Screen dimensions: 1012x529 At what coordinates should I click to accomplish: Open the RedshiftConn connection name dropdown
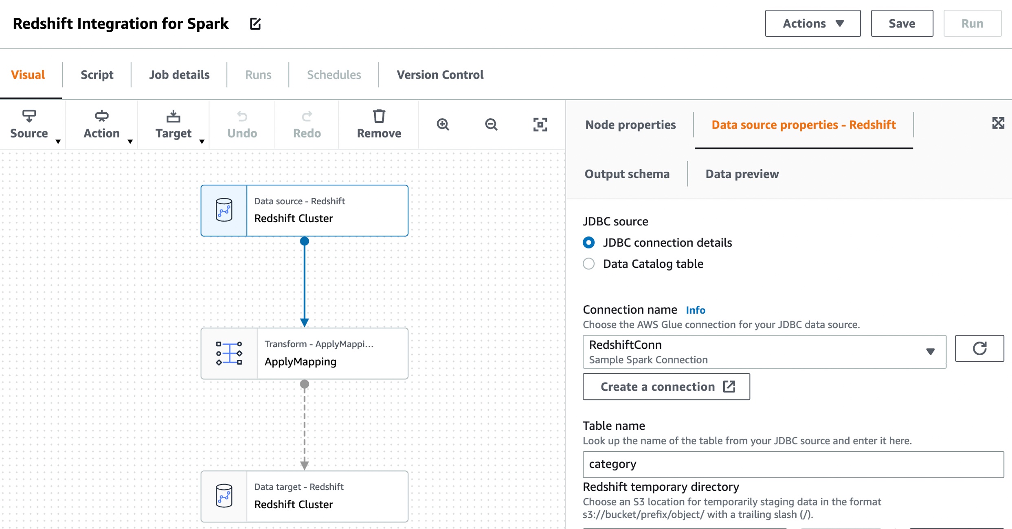click(x=764, y=352)
